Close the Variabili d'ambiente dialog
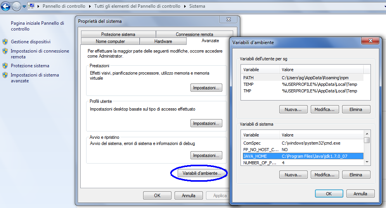This screenshot has width=386, height=208. [x=370, y=41]
